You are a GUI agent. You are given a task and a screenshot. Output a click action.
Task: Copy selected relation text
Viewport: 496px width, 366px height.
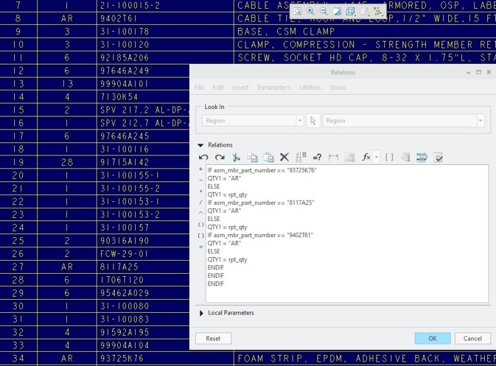coord(252,157)
